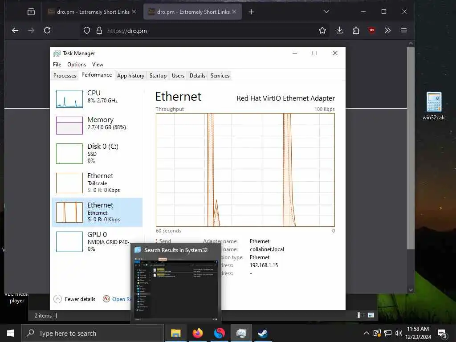Switch Explorer to details view icon
This screenshot has height=342, width=456.
point(361,315)
